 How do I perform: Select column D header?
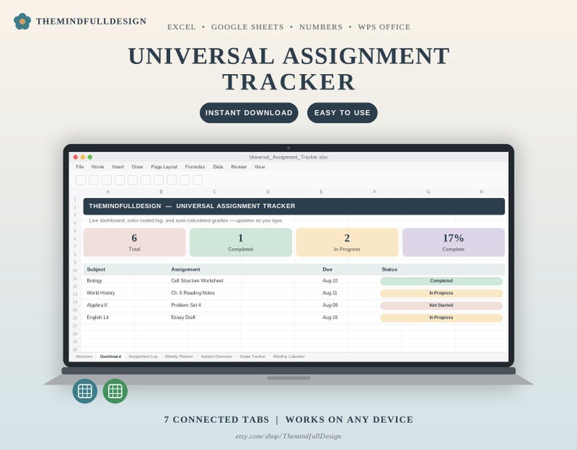(x=268, y=192)
